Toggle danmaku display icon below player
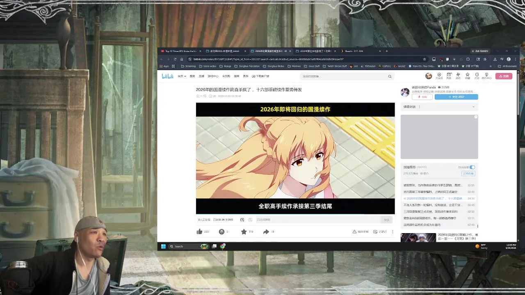 (242, 220)
